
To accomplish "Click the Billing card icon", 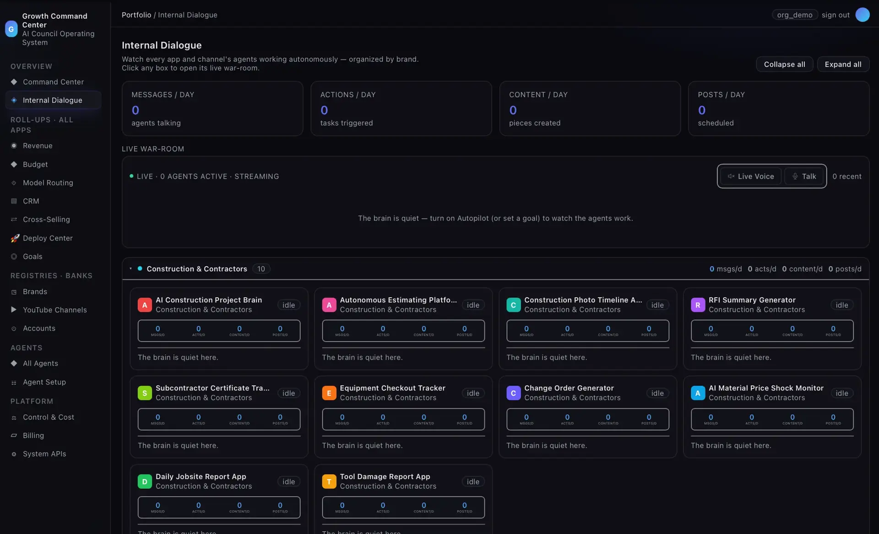I will coord(14,436).
